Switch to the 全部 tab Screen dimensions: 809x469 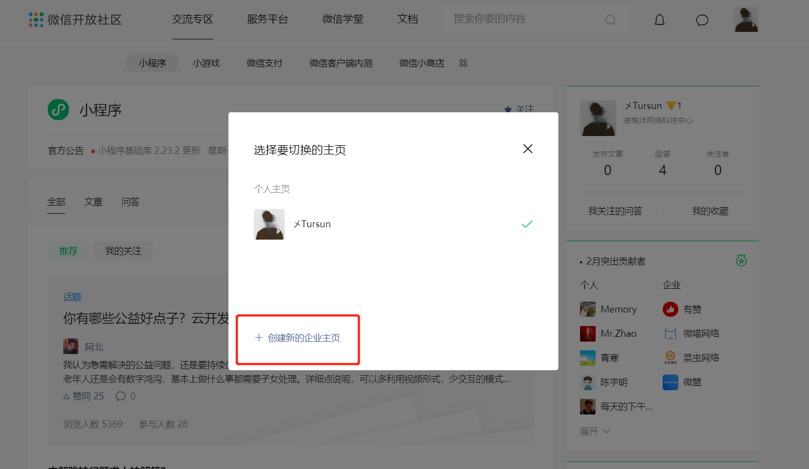point(56,202)
